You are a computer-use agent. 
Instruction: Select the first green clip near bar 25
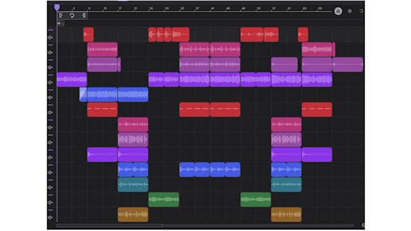(164, 200)
